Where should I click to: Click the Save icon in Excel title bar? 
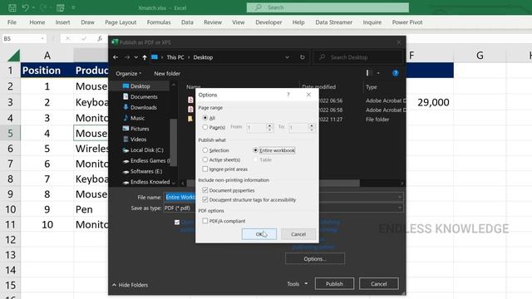[12, 7]
